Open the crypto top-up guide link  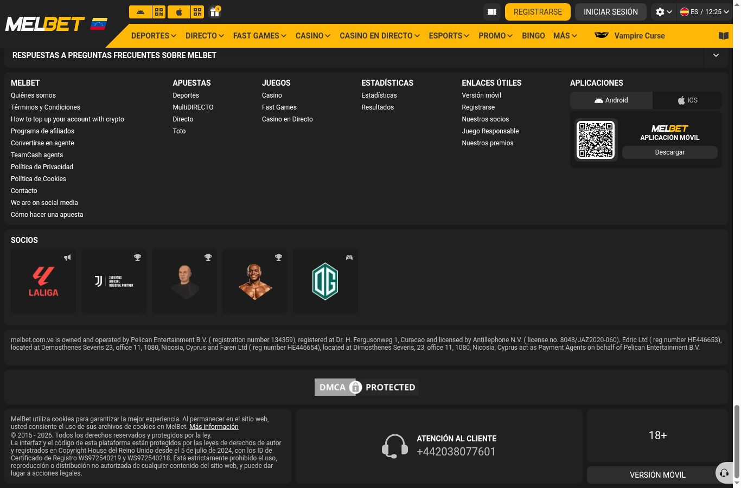pyautogui.click(x=67, y=119)
